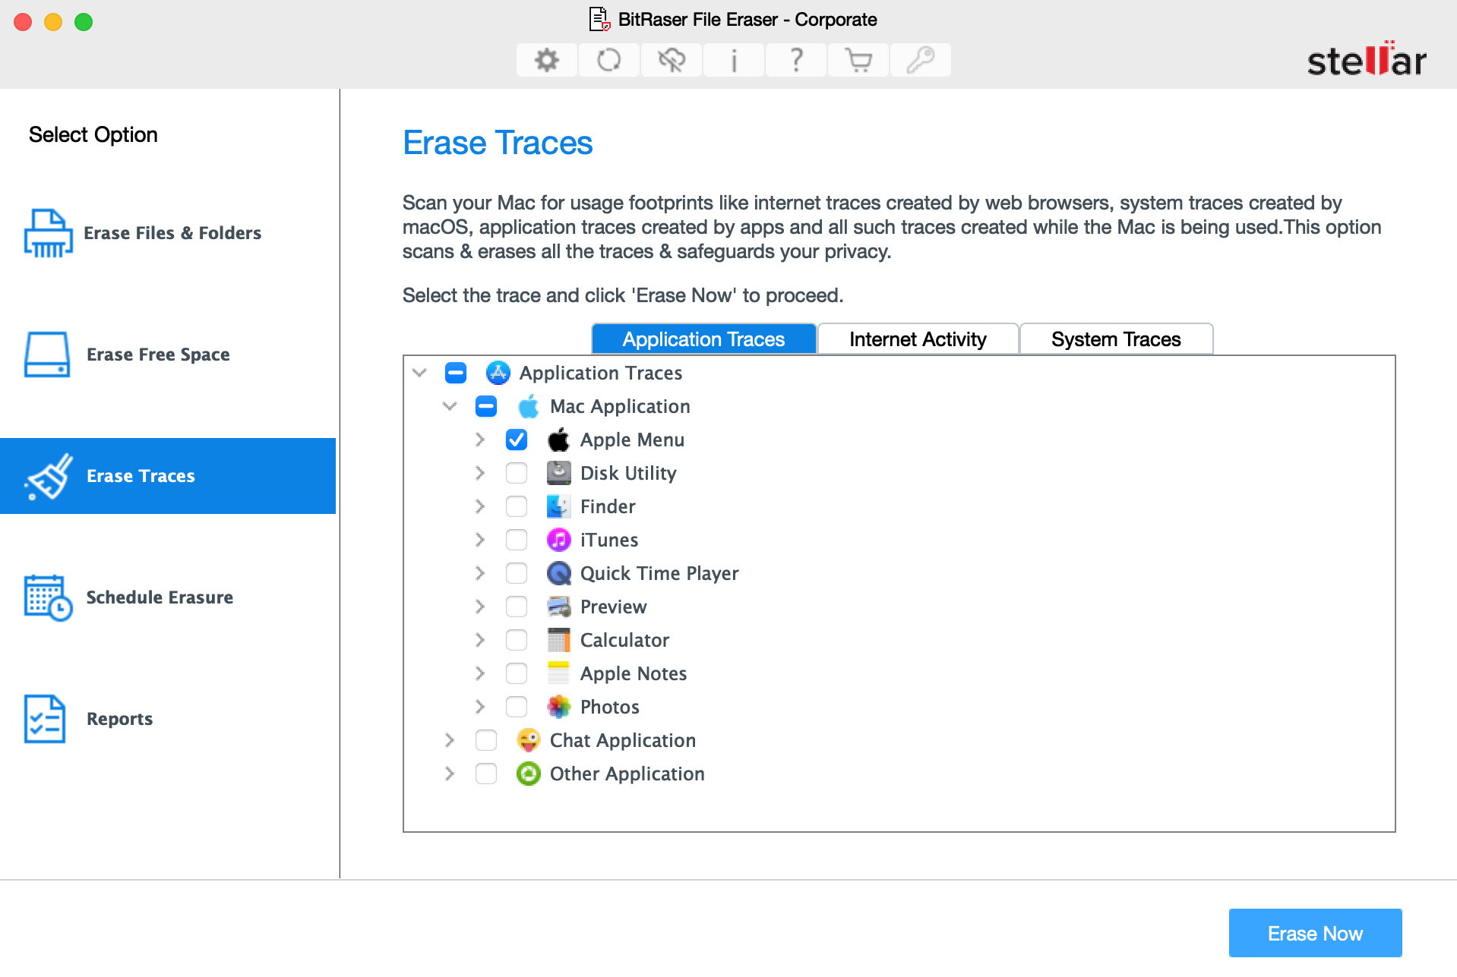This screenshot has height=977, width=1457.
Task: Expand the Apple Notes row
Action: (479, 673)
